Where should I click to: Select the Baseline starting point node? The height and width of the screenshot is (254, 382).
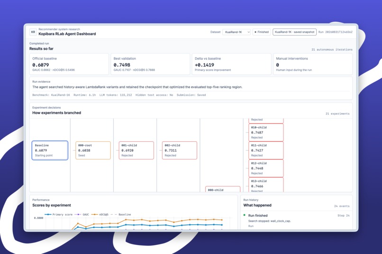(50, 150)
